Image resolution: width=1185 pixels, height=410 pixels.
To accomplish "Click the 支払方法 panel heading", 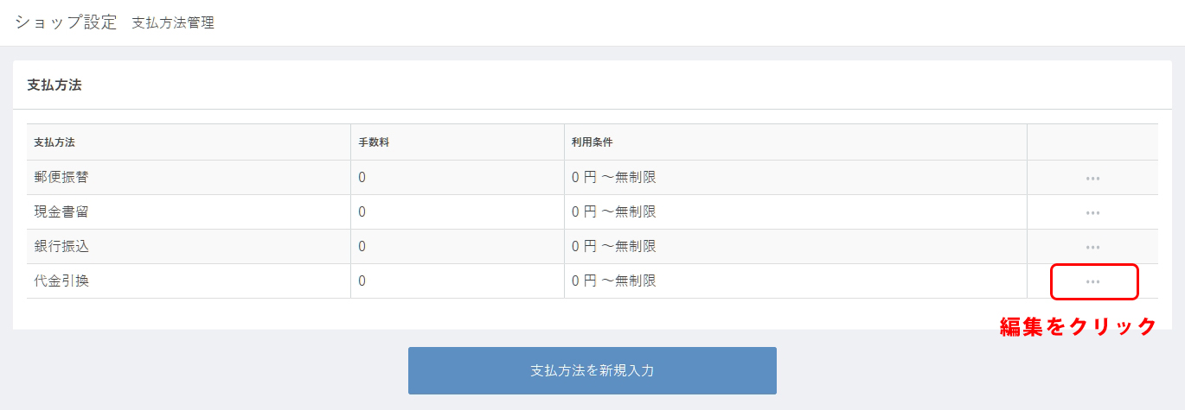I will [54, 85].
